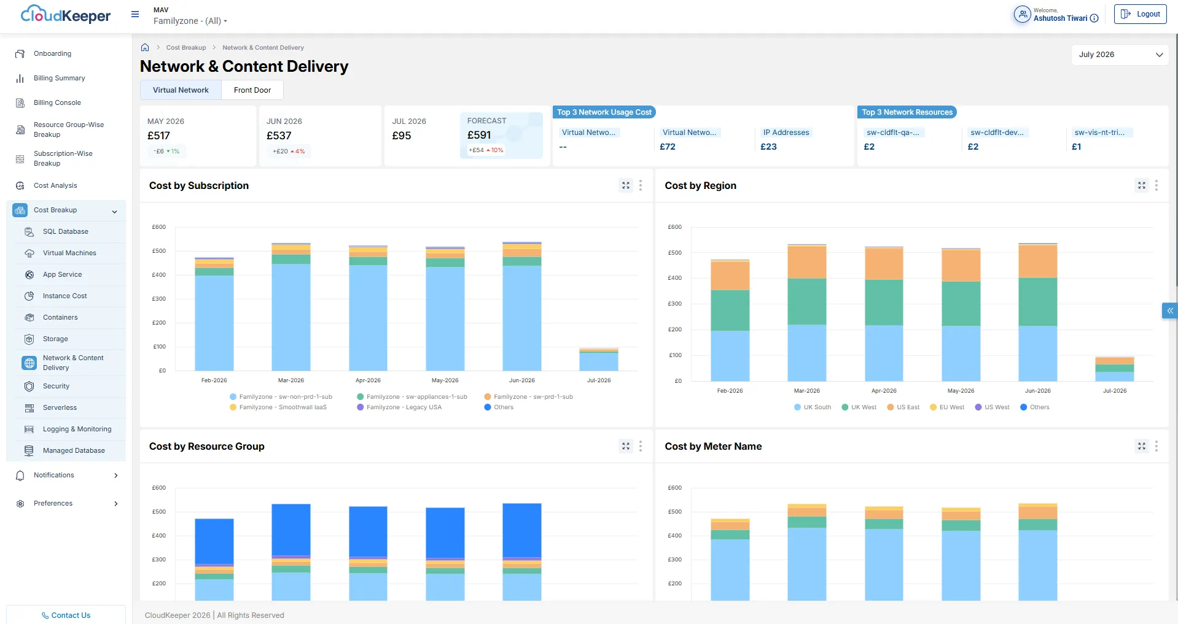Open the Familyzone - (All) account dropdown

[190, 21]
